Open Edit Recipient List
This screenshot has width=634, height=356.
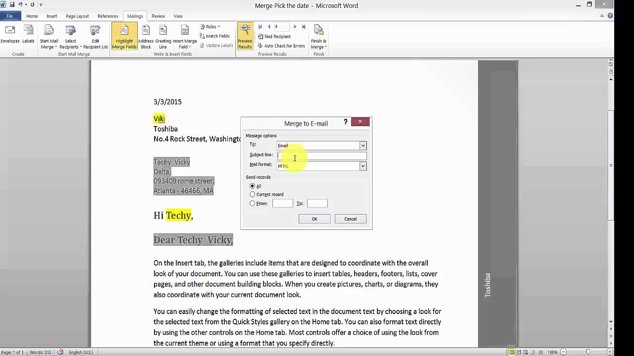(95, 37)
